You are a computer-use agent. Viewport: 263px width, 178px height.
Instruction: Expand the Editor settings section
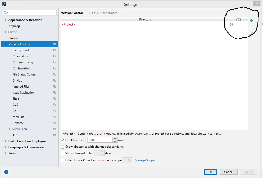coord(5,32)
